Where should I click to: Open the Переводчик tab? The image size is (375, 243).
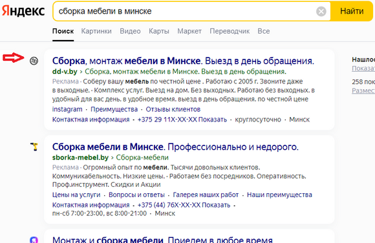click(230, 31)
